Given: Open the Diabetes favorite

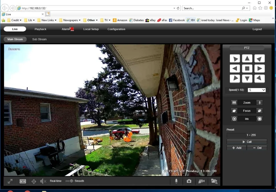Looking at the screenshot, I should (136, 20).
